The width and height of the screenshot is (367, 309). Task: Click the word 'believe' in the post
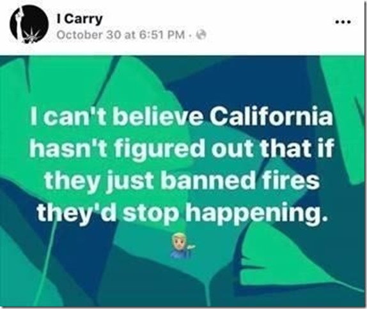click(158, 116)
